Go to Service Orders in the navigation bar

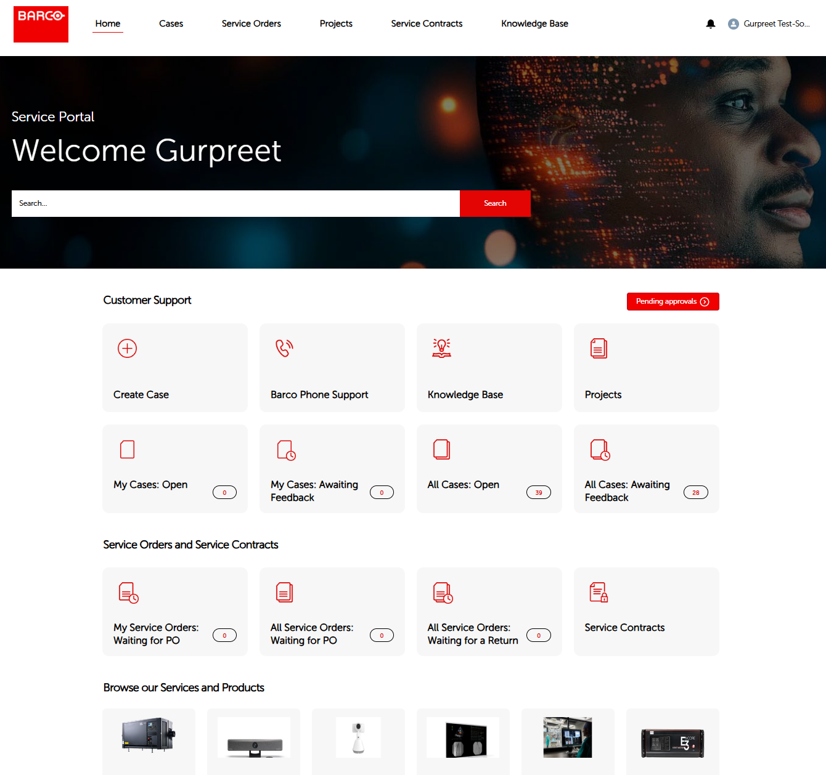point(251,24)
